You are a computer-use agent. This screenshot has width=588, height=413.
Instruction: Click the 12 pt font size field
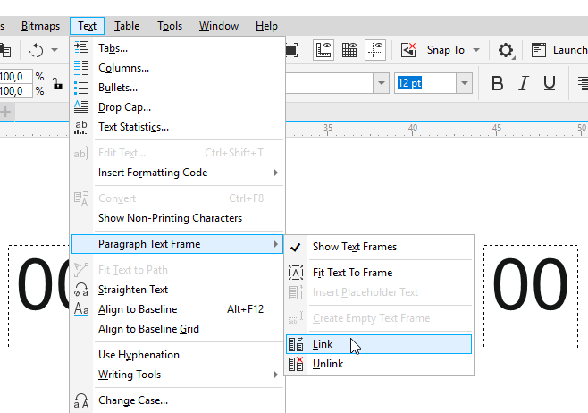click(x=425, y=83)
